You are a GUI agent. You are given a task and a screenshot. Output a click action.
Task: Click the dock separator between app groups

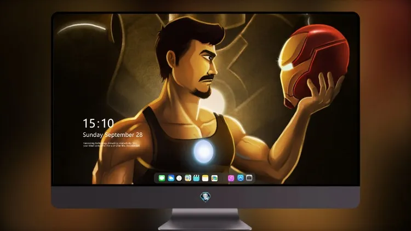[223, 178]
